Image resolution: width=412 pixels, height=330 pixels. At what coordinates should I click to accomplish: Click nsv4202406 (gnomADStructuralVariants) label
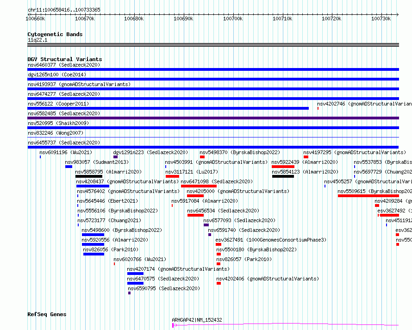[268, 279]
